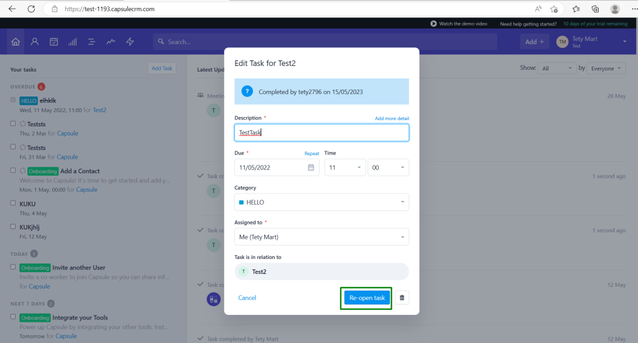Uncheck the completed elhklk task checkbox

pyautogui.click(x=13, y=100)
